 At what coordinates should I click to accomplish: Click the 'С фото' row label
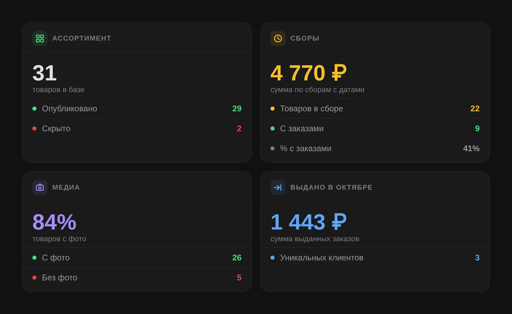56,258
